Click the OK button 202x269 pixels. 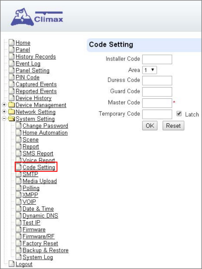coord(150,125)
